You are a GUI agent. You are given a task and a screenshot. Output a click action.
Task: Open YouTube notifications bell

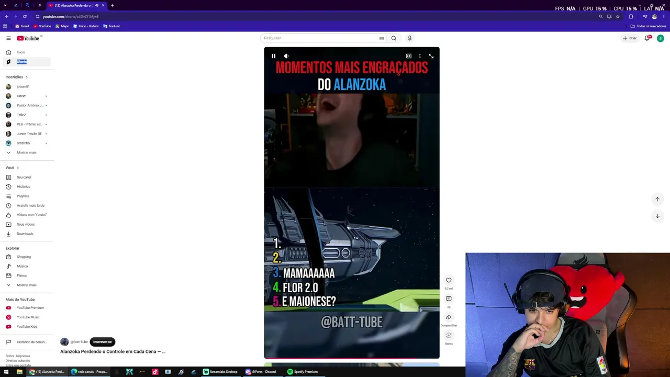(x=647, y=38)
